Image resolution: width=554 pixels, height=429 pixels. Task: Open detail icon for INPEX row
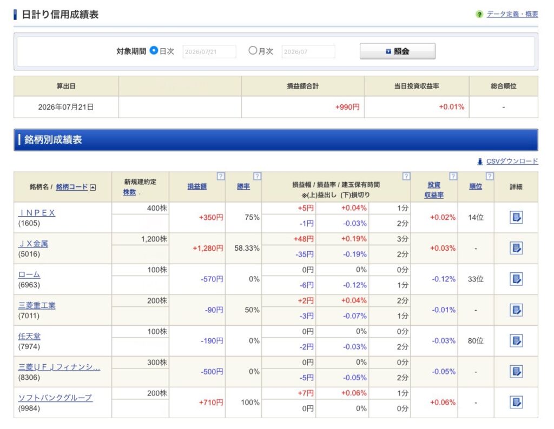click(516, 217)
